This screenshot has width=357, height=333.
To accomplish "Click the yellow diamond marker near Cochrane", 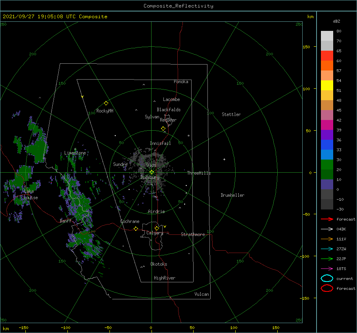I will tap(136, 229).
